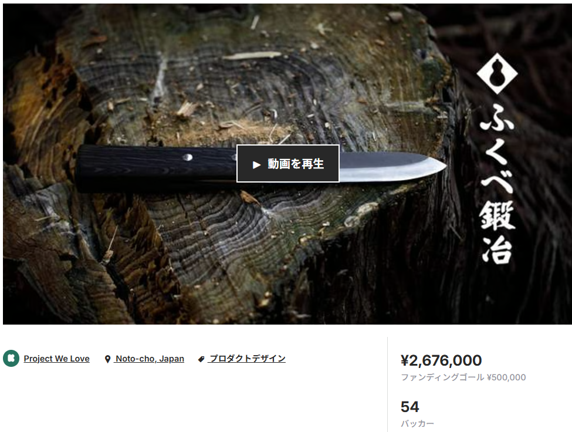The height and width of the screenshot is (432, 572).
Task: Click the location pin icon
Action: [x=107, y=359]
